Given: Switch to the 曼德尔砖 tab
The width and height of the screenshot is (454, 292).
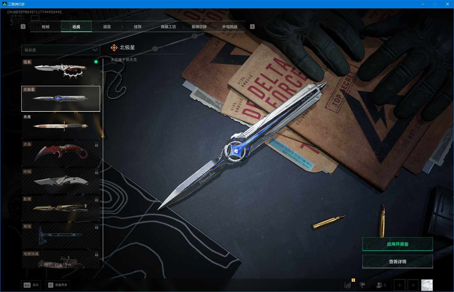Looking at the screenshot, I should pos(199,27).
